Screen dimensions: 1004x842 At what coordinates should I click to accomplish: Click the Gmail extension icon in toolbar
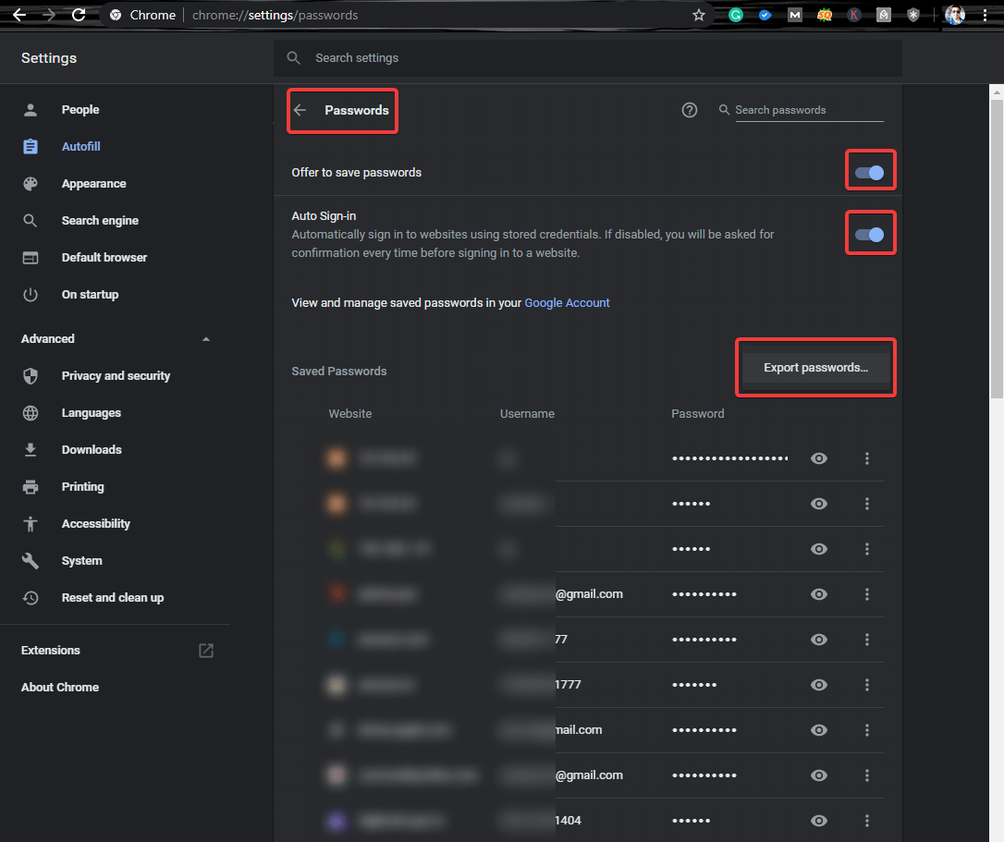tap(795, 15)
